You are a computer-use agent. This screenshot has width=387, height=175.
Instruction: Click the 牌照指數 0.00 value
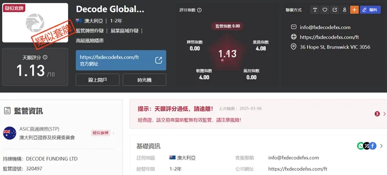[x=195, y=49]
